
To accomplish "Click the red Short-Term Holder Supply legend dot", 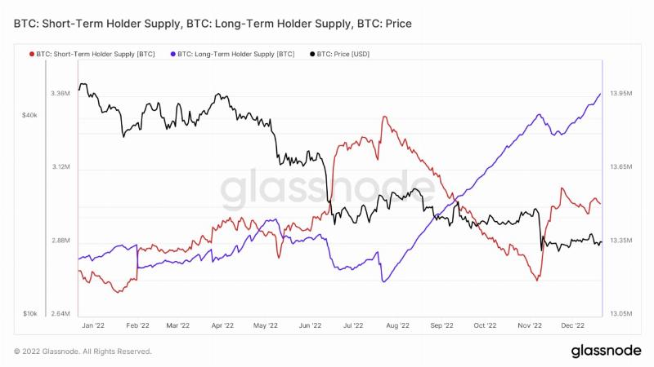I will [32, 55].
